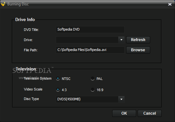The image size is (175, 122).
Task: Click the Burning Disc app icon in title bar
Action: coord(3,4)
